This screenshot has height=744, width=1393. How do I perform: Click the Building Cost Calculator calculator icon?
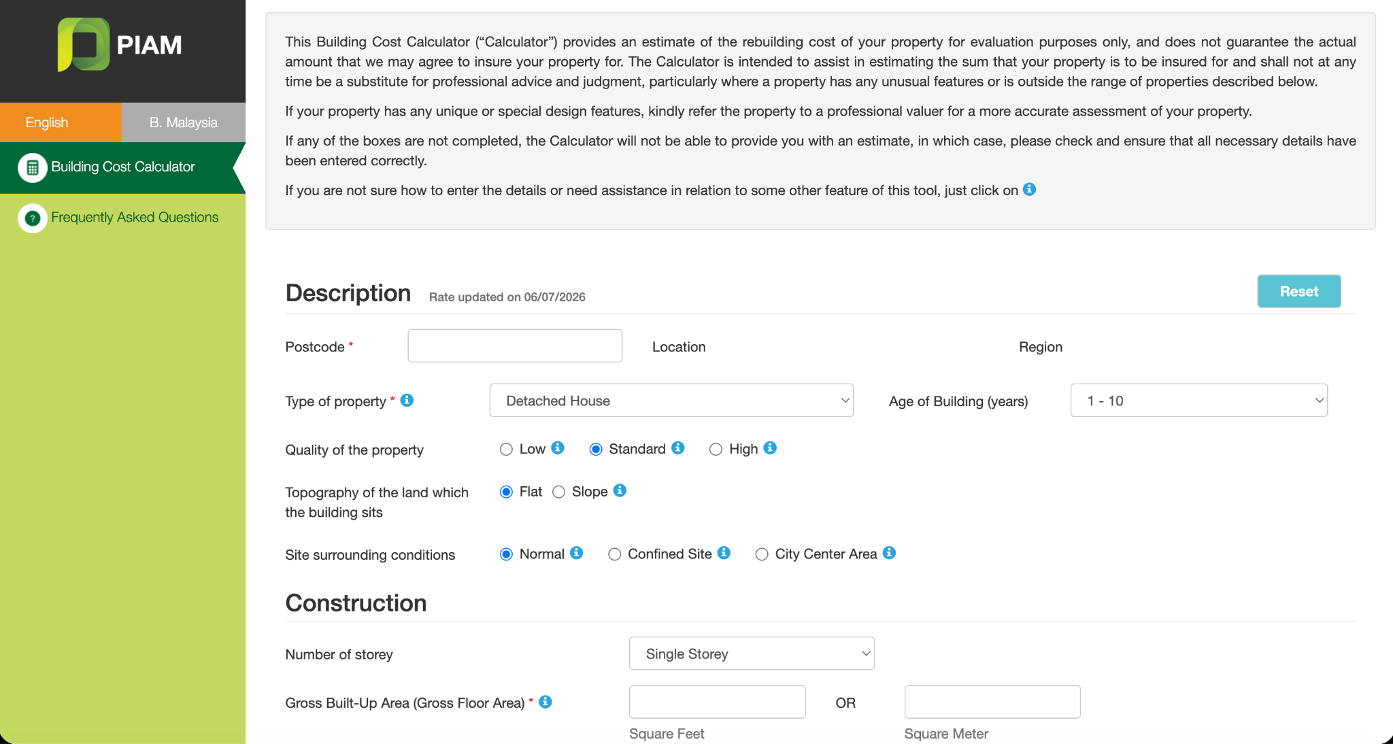point(33,167)
